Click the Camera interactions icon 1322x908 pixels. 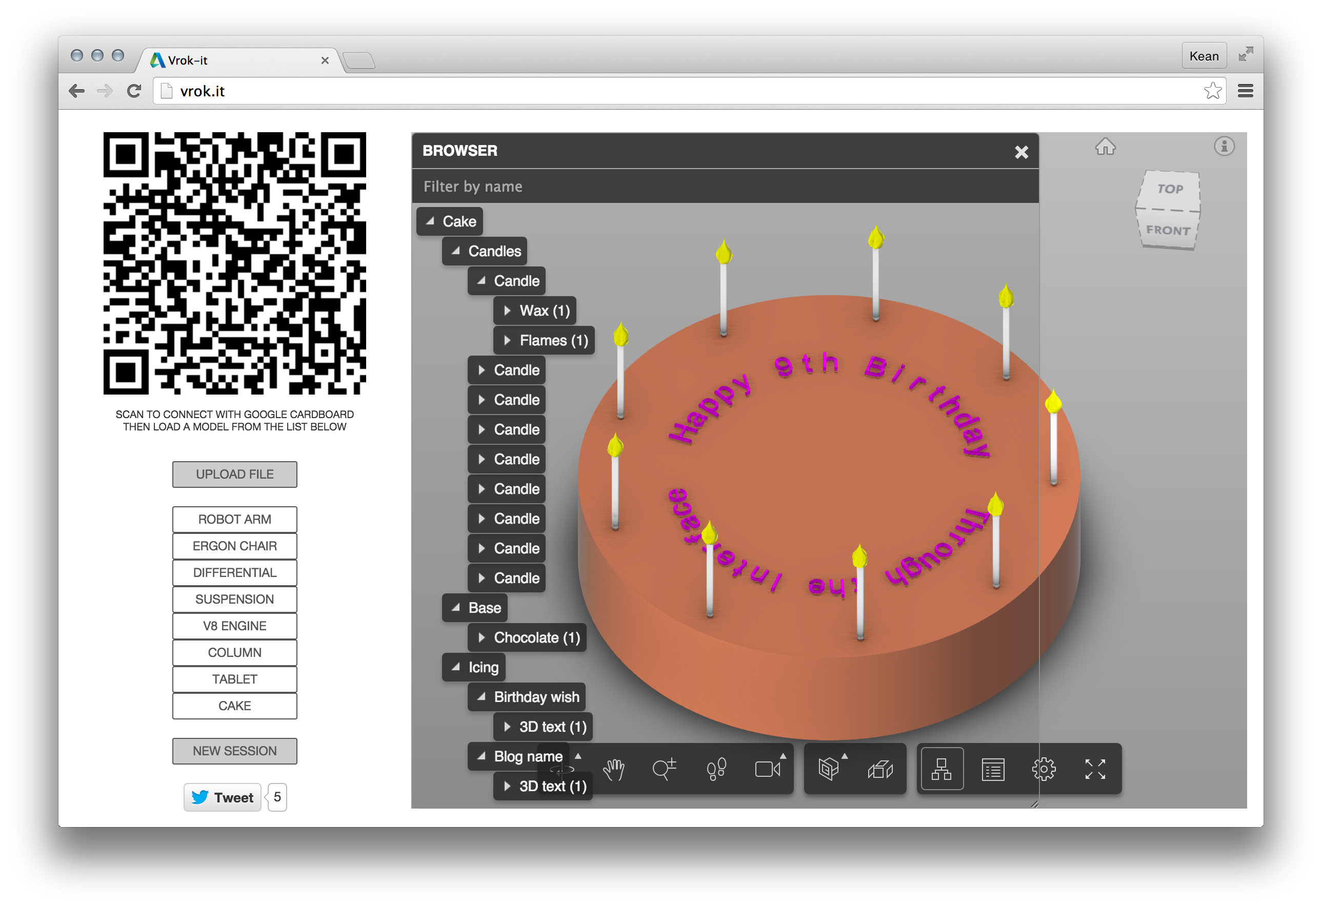[767, 770]
